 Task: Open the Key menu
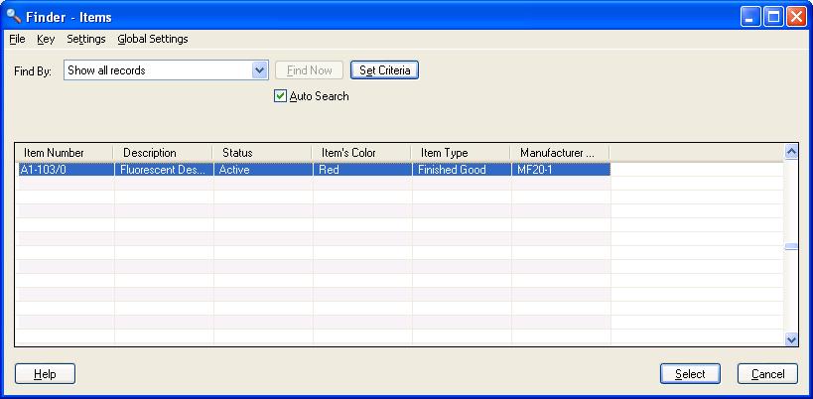(x=46, y=39)
